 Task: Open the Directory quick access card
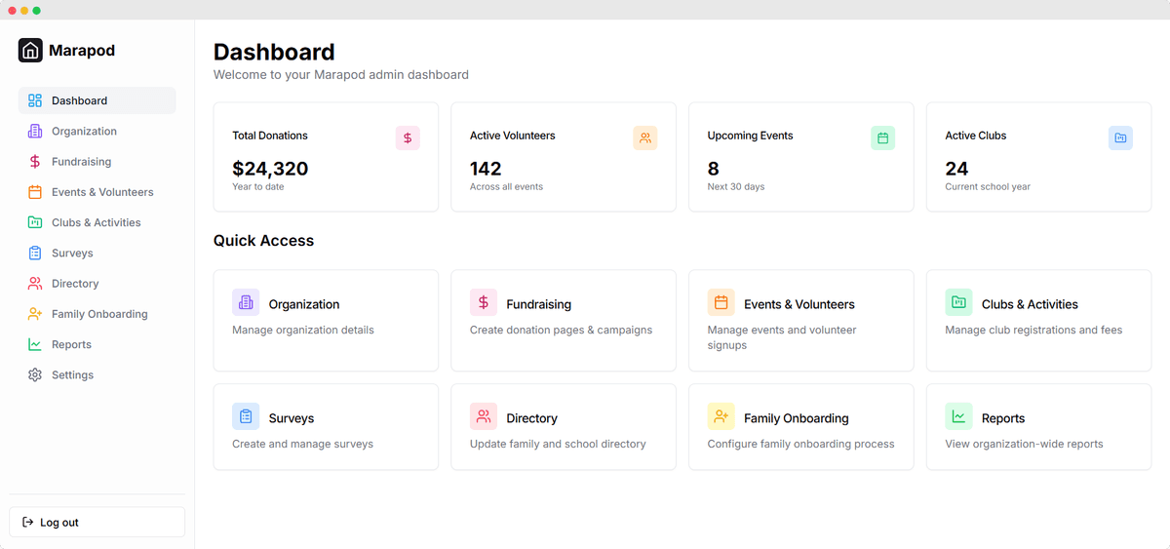[x=563, y=427]
